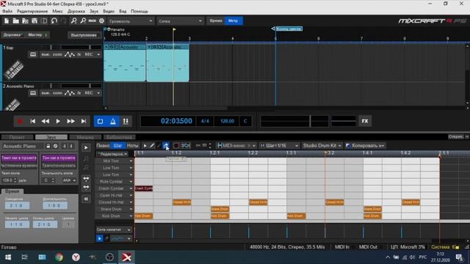Open the Помощь menu
Image resolution: width=470 pixels, height=264 pixels.
click(140, 11)
